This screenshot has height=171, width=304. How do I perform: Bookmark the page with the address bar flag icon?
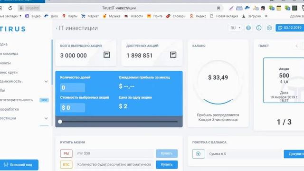point(218,8)
